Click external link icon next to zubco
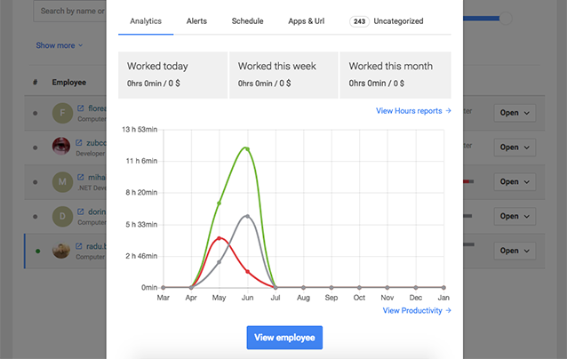Screen dimensions: 567x359 79,142
